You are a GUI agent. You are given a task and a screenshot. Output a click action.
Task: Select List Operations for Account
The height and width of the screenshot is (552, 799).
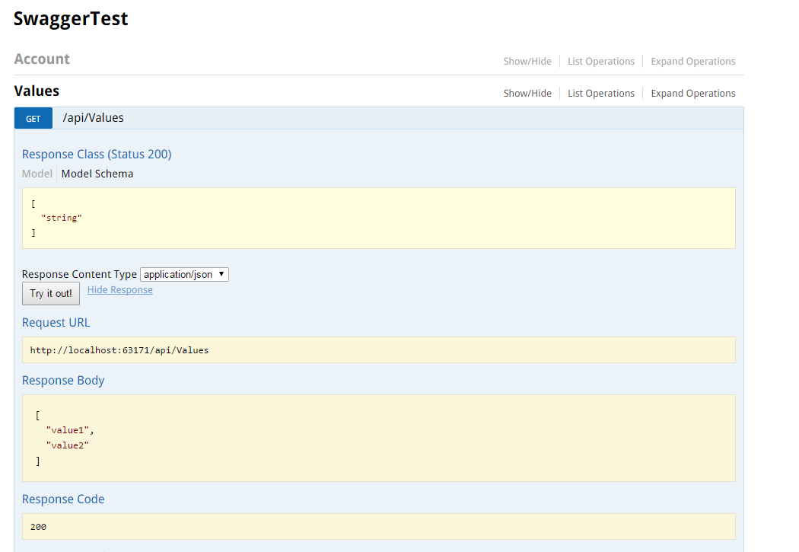(601, 61)
